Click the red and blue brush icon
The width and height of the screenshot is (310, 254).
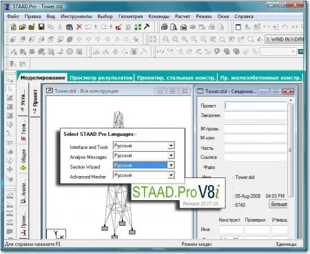click(118, 27)
